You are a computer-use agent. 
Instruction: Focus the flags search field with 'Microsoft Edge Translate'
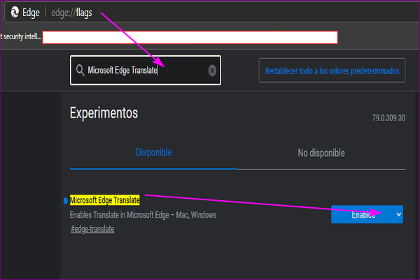coord(146,71)
